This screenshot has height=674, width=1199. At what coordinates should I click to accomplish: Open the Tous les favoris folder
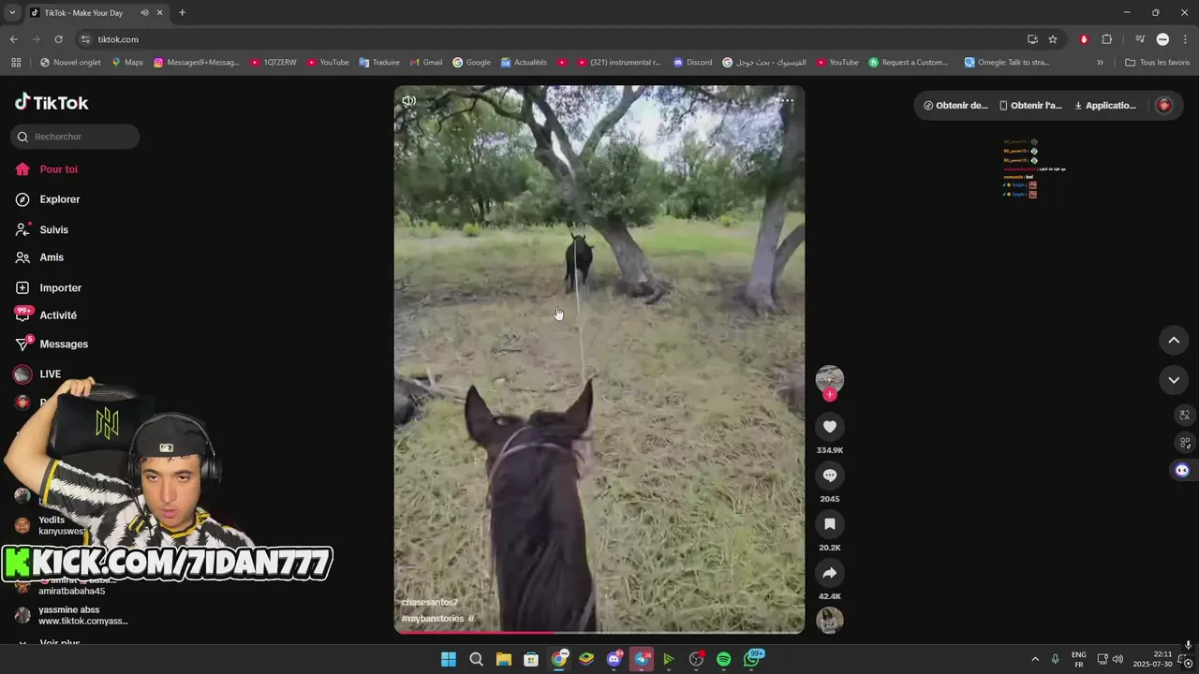pyautogui.click(x=1158, y=63)
